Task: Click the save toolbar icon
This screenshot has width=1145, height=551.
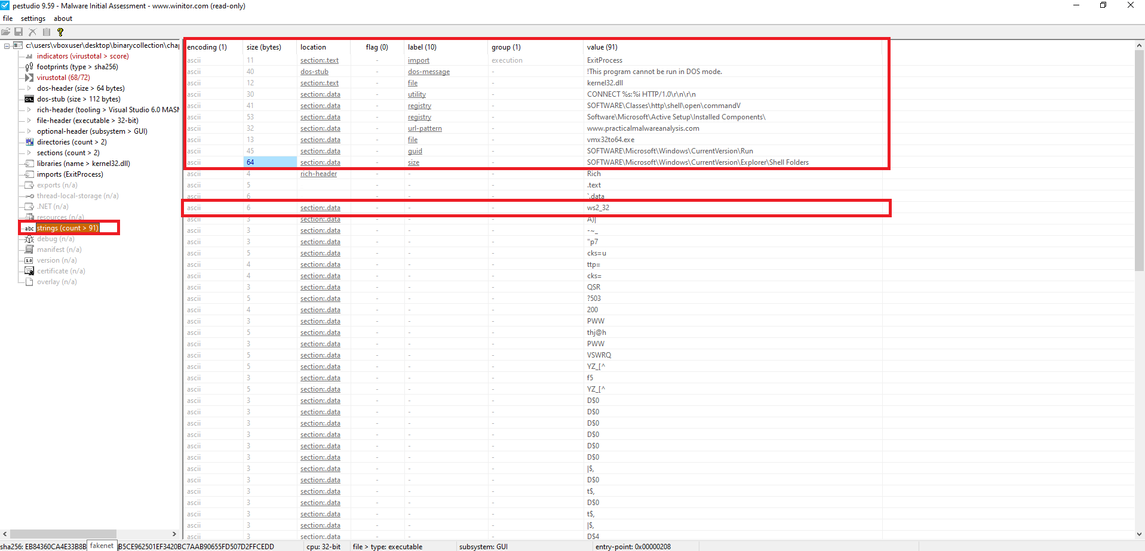Action: [x=19, y=32]
